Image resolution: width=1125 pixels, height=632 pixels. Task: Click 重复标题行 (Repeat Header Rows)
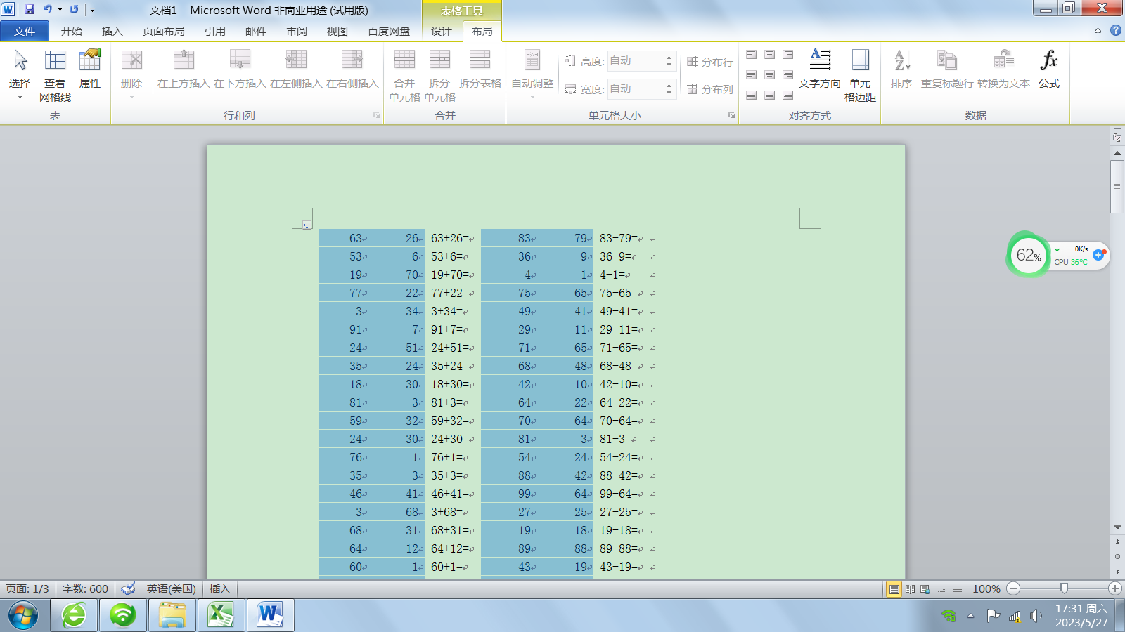947,69
